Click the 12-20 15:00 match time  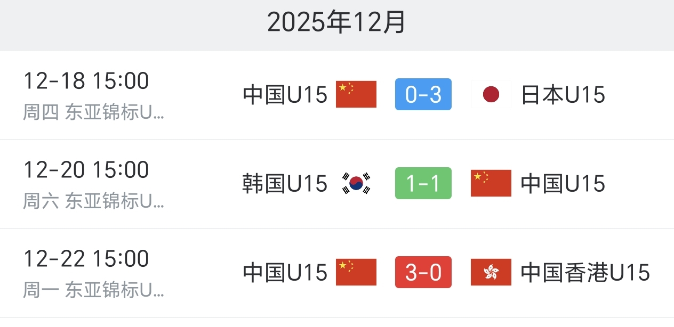pyautogui.click(x=86, y=170)
